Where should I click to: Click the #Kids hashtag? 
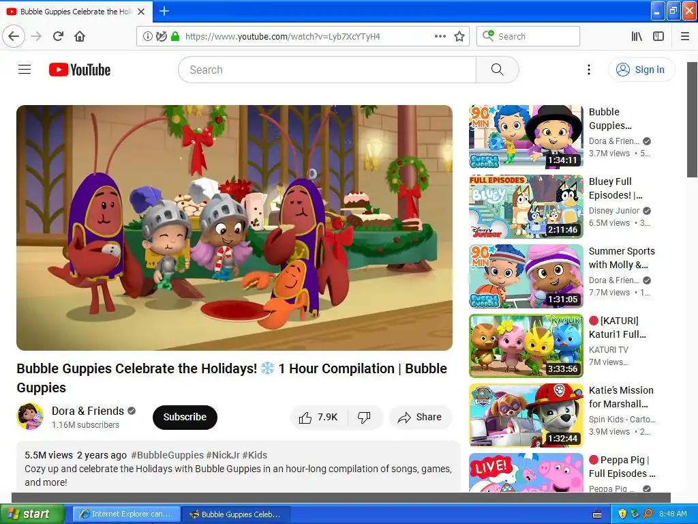[x=255, y=455]
